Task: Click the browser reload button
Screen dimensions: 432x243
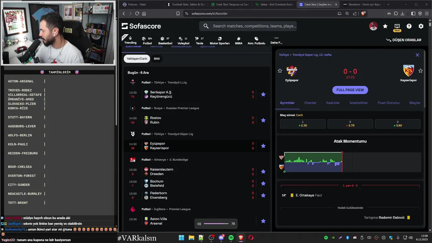Action: [137, 13]
